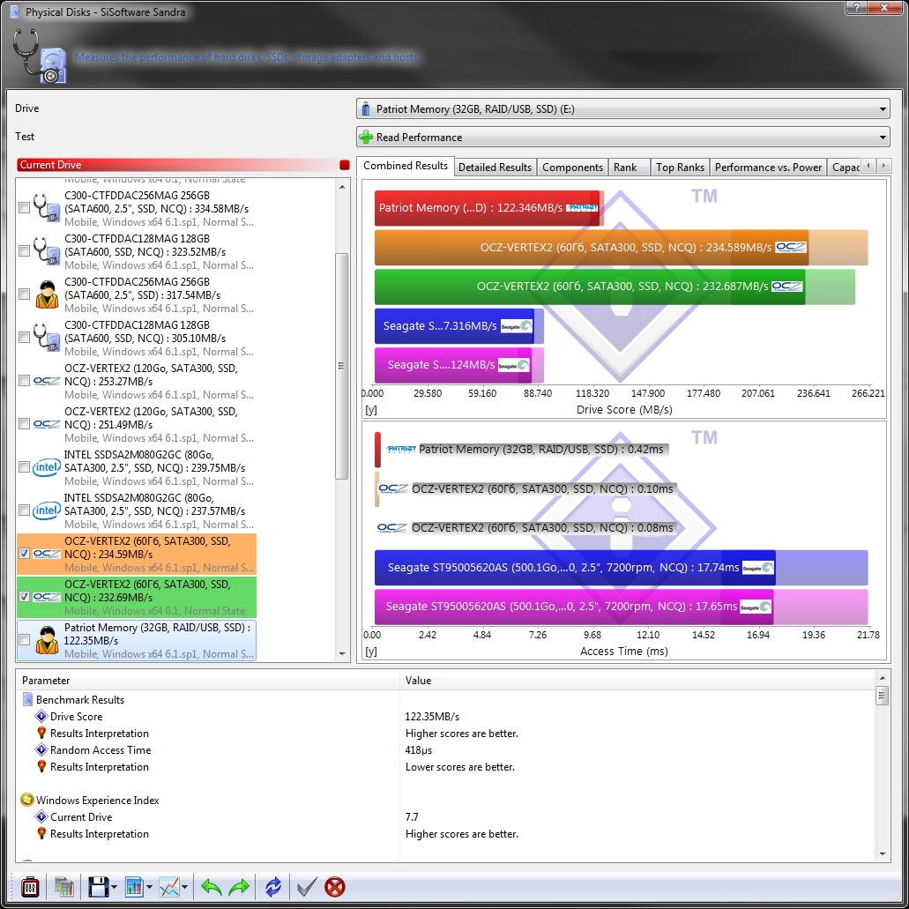This screenshot has height=909, width=909.
Task: Open the Test type dropdown
Action: click(x=623, y=137)
